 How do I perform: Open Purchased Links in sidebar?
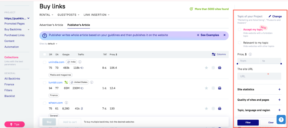pyautogui.click(x=14, y=35)
